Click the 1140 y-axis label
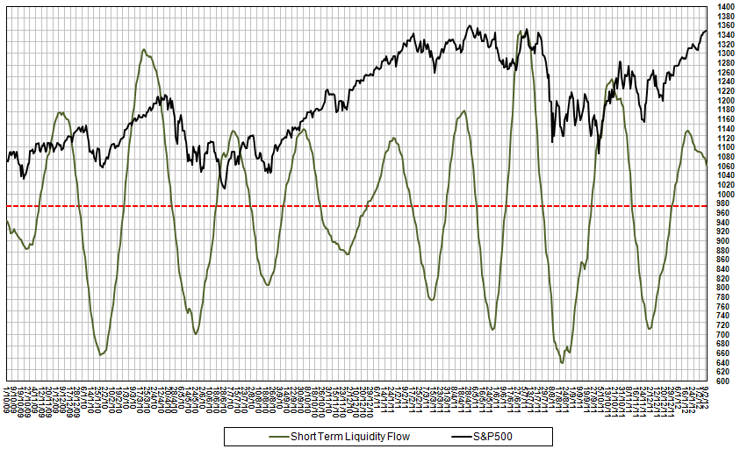 (725, 129)
